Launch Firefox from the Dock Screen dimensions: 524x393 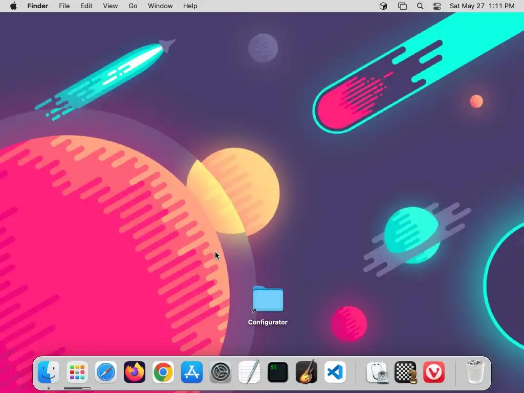tap(135, 372)
